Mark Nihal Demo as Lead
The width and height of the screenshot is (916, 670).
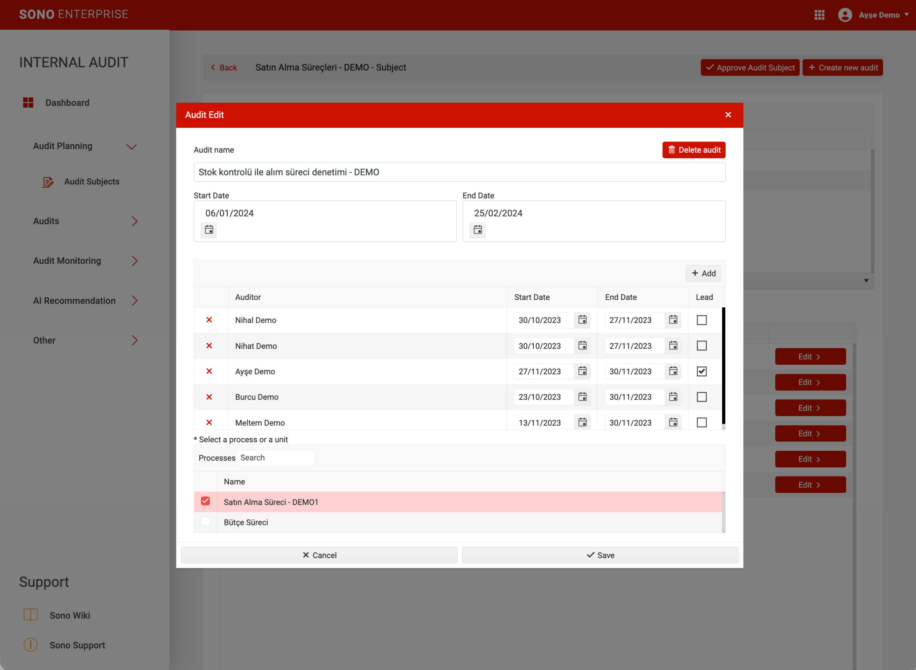[702, 320]
